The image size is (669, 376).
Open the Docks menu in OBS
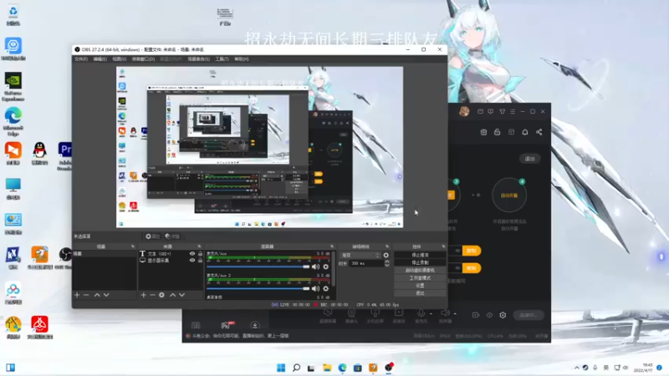(x=143, y=59)
